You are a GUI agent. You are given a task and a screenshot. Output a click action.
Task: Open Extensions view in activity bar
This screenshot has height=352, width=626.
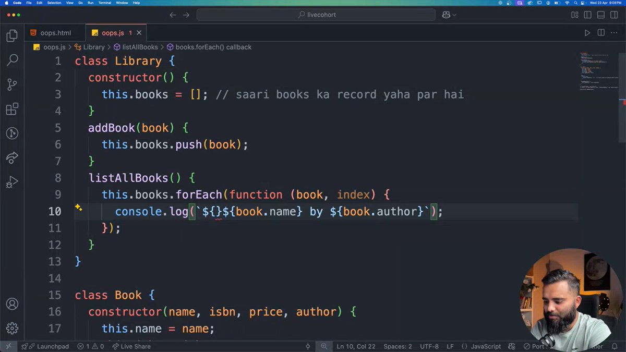click(x=12, y=109)
